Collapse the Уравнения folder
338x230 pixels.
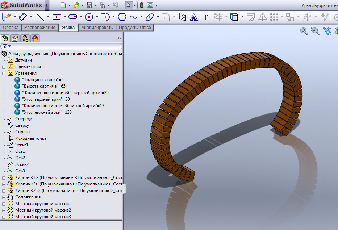(4, 73)
